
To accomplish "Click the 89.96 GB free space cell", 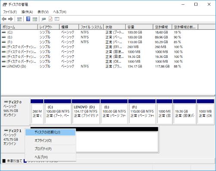I will pos(162,37).
